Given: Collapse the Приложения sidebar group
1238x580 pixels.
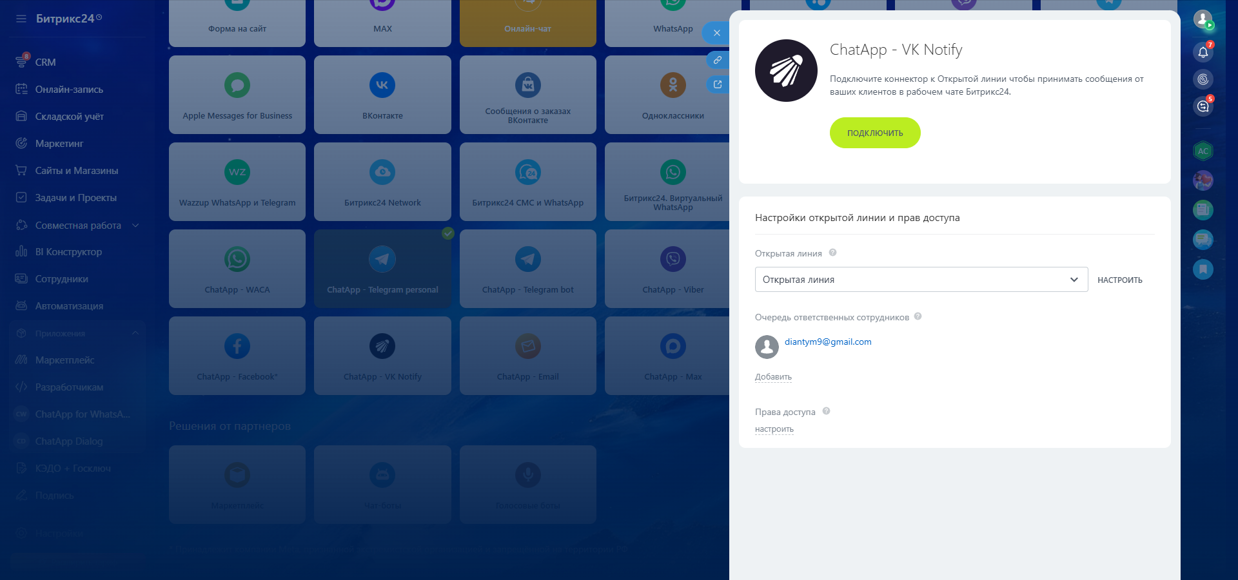Looking at the screenshot, I should tap(135, 333).
